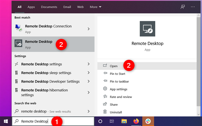Select the Remote Desktop Connection result
Screen dimensions: 202x126
[x=53, y=29]
